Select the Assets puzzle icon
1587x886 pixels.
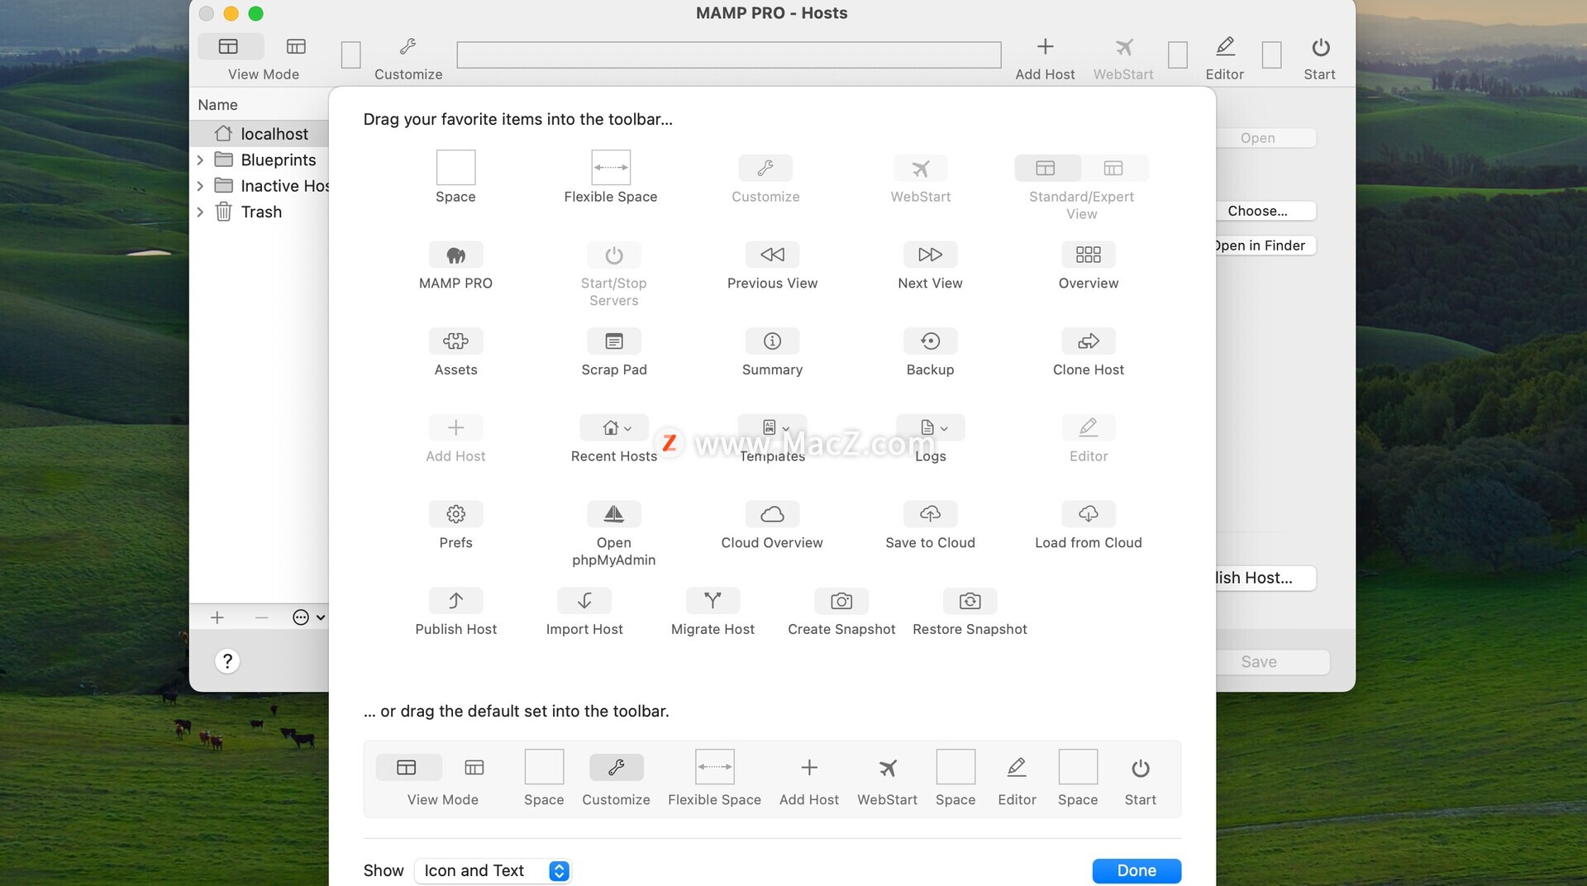[455, 341]
